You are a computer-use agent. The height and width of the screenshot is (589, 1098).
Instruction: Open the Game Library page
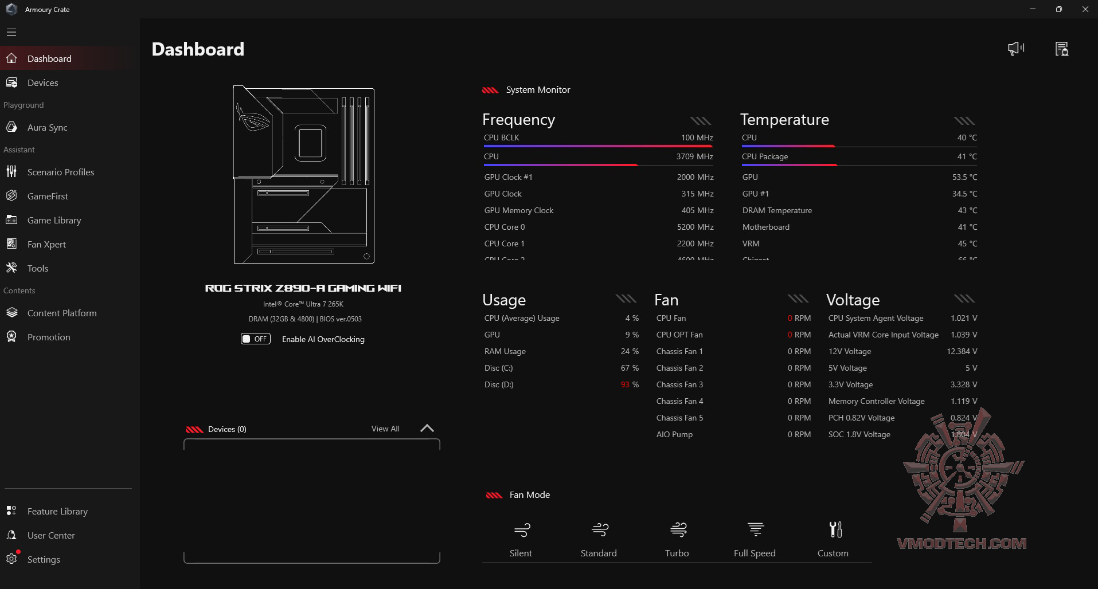69,220
